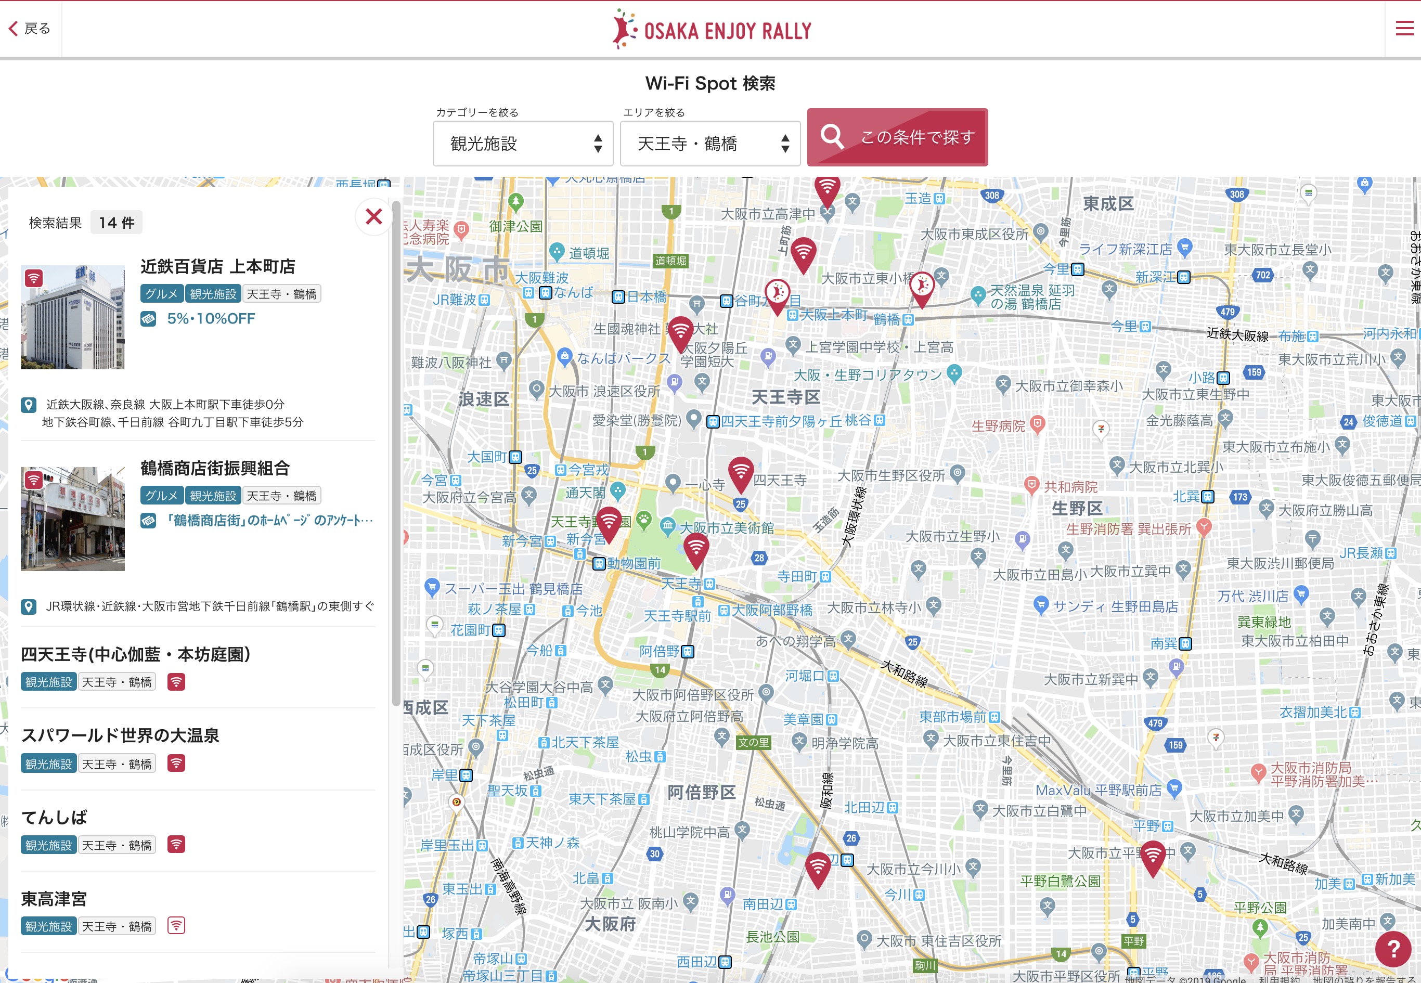Click the 近鉄百貨店 building thumbnail
Viewport: 1421px width, 983px height.
tap(73, 317)
